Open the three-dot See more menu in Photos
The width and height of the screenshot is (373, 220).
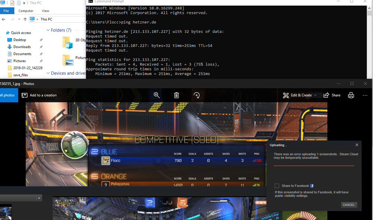tap(365, 95)
